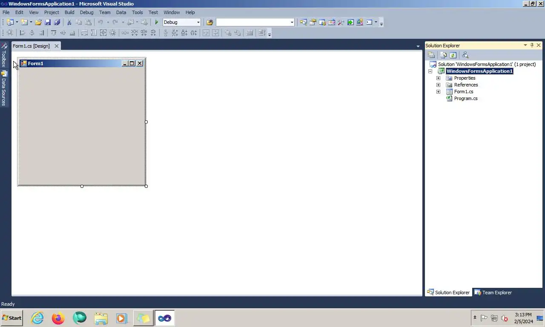This screenshot has height=327, width=545.
Task: Click the Redo arrow icon
Action: [x=115, y=22]
